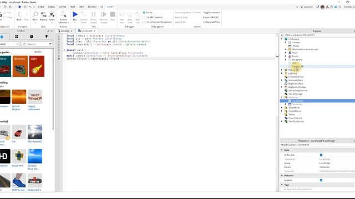Viewport: 355px width, 199px height.
Task: Open the MODEL ribbon tab
Action: click(52, 7)
